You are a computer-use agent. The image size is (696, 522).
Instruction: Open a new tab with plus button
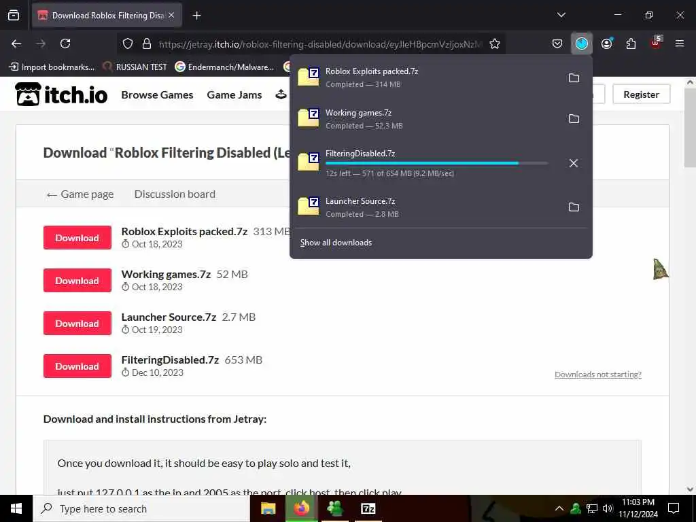(x=196, y=16)
